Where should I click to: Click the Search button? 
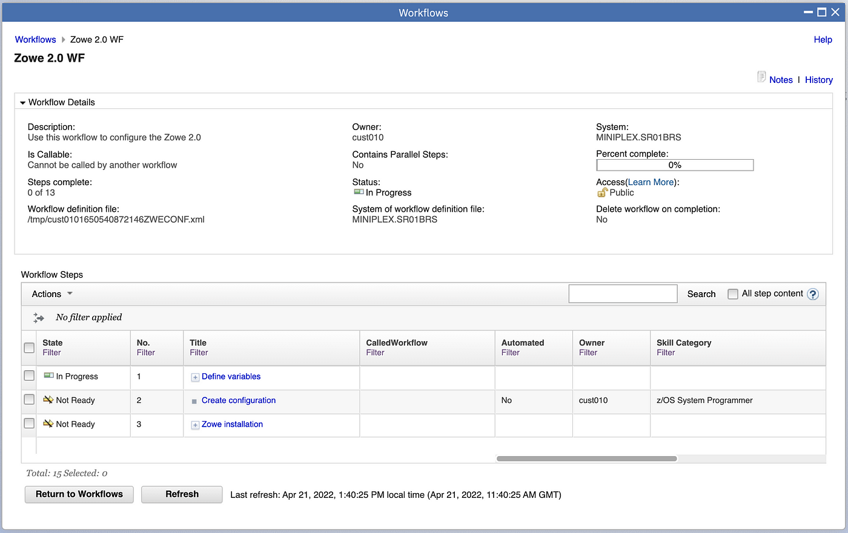pos(701,294)
